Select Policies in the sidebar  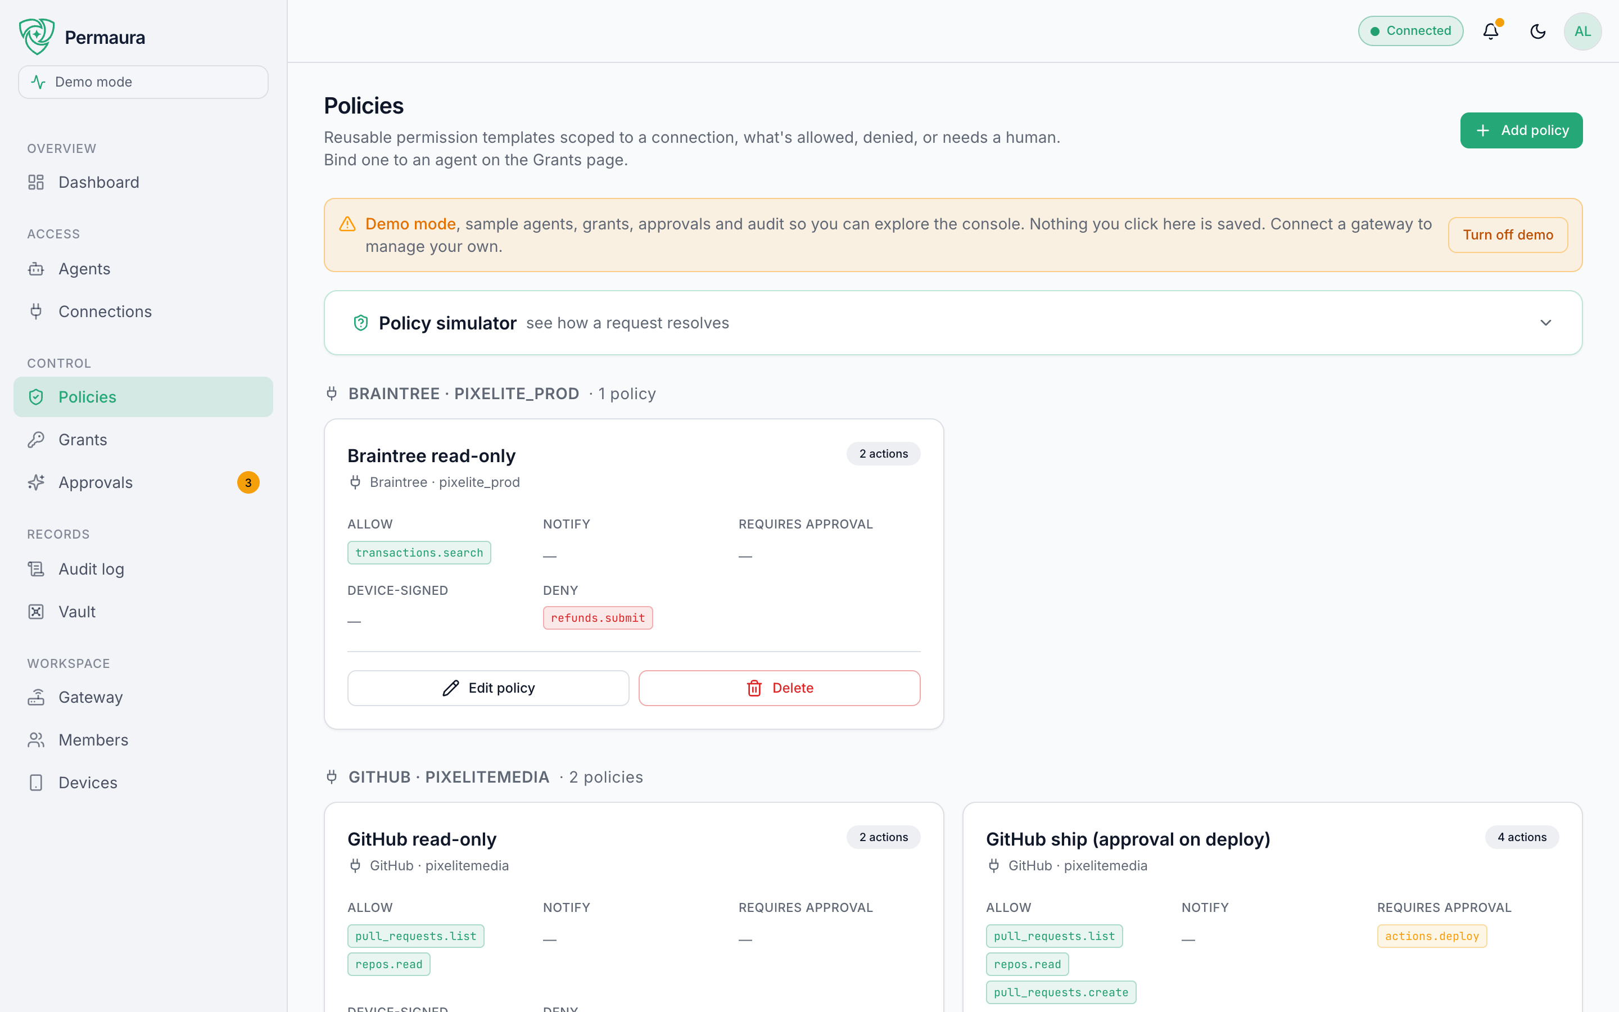(x=143, y=397)
